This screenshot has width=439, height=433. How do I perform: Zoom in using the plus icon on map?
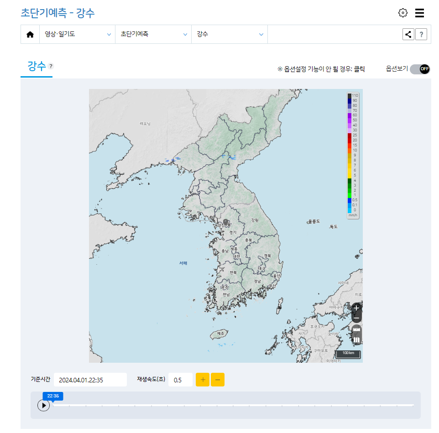356,308
